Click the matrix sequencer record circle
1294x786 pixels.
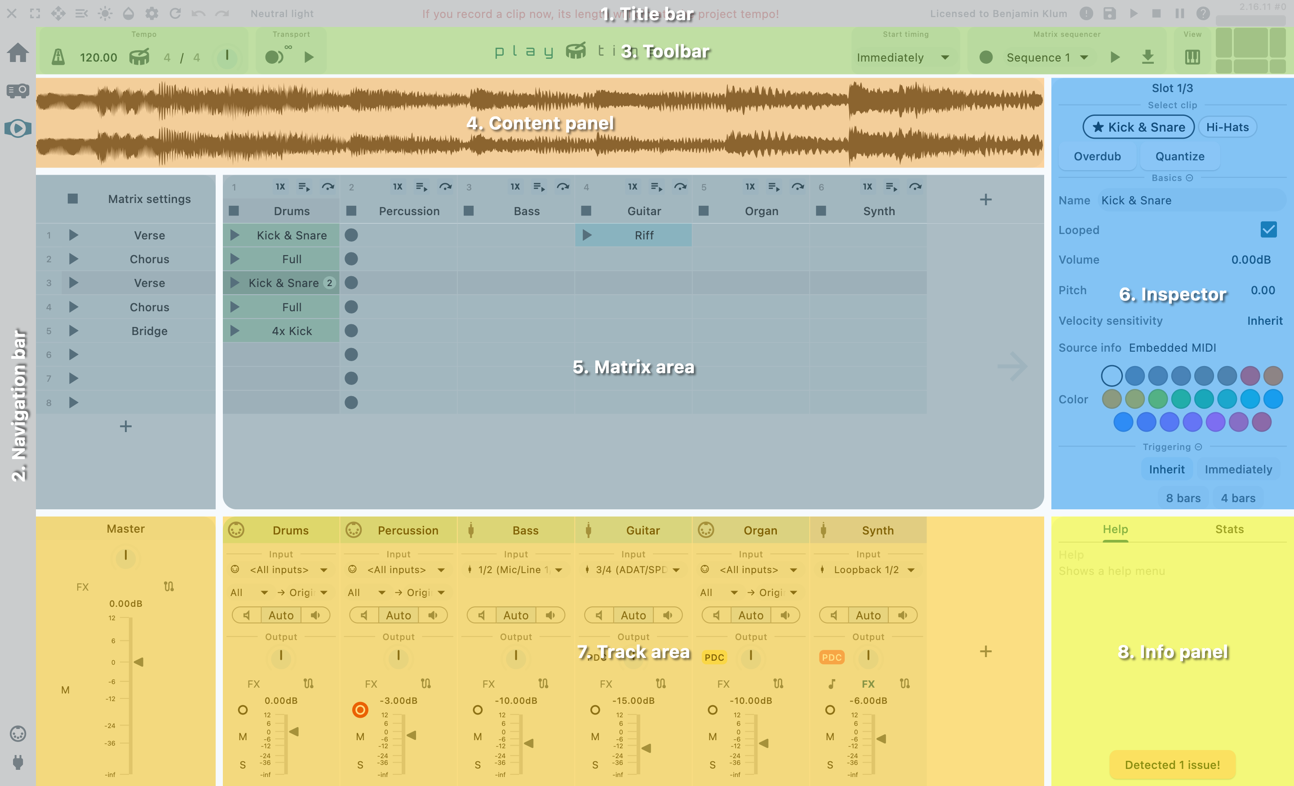pos(986,57)
